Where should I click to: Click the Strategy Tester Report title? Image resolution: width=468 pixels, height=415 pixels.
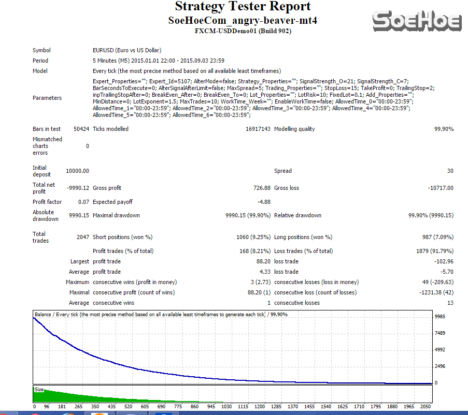pos(243,7)
